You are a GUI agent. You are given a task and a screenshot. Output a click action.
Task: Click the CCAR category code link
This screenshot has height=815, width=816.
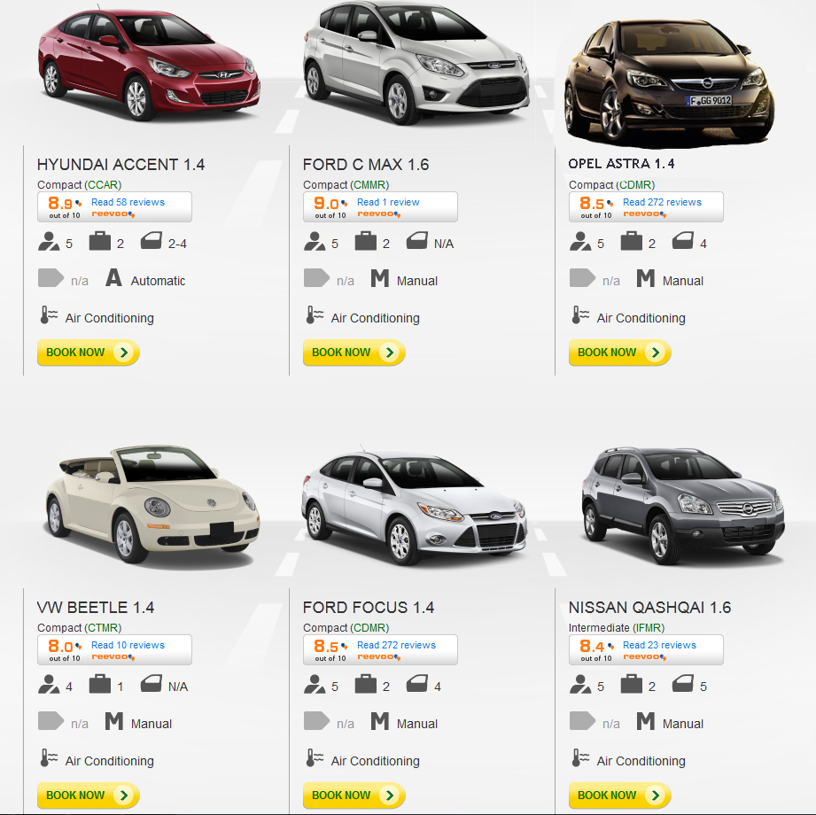pos(104,185)
